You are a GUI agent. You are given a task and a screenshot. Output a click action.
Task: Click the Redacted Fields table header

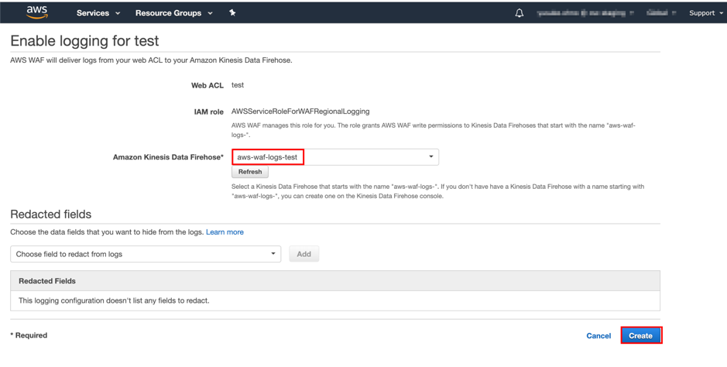pyautogui.click(x=334, y=281)
